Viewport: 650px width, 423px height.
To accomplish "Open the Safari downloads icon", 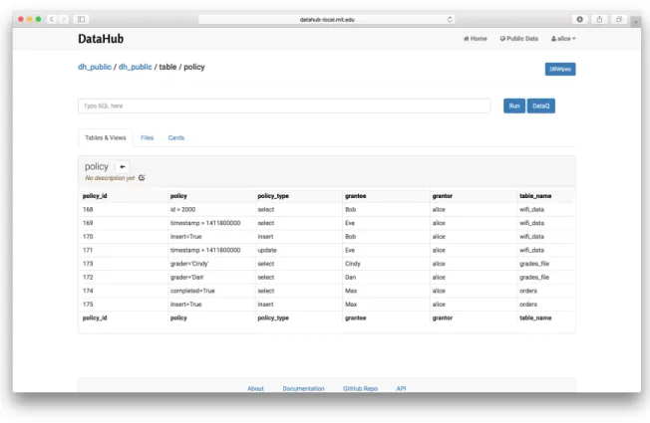I will [x=580, y=19].
